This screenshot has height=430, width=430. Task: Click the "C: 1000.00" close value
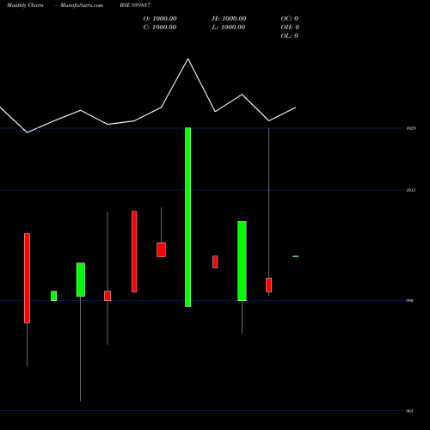(160, 28)
